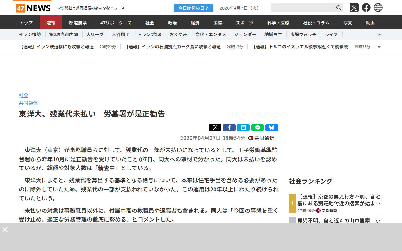Screen dimensions: 402x251
Task: Click the 社会ランキング heading
Action: click(x=311, y=181)
